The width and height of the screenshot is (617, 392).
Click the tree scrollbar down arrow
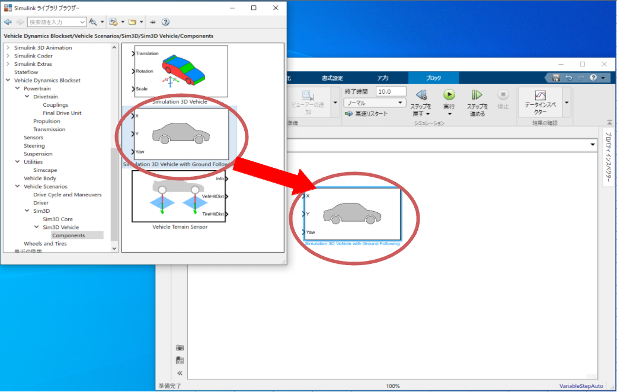(x=114, y=248)
